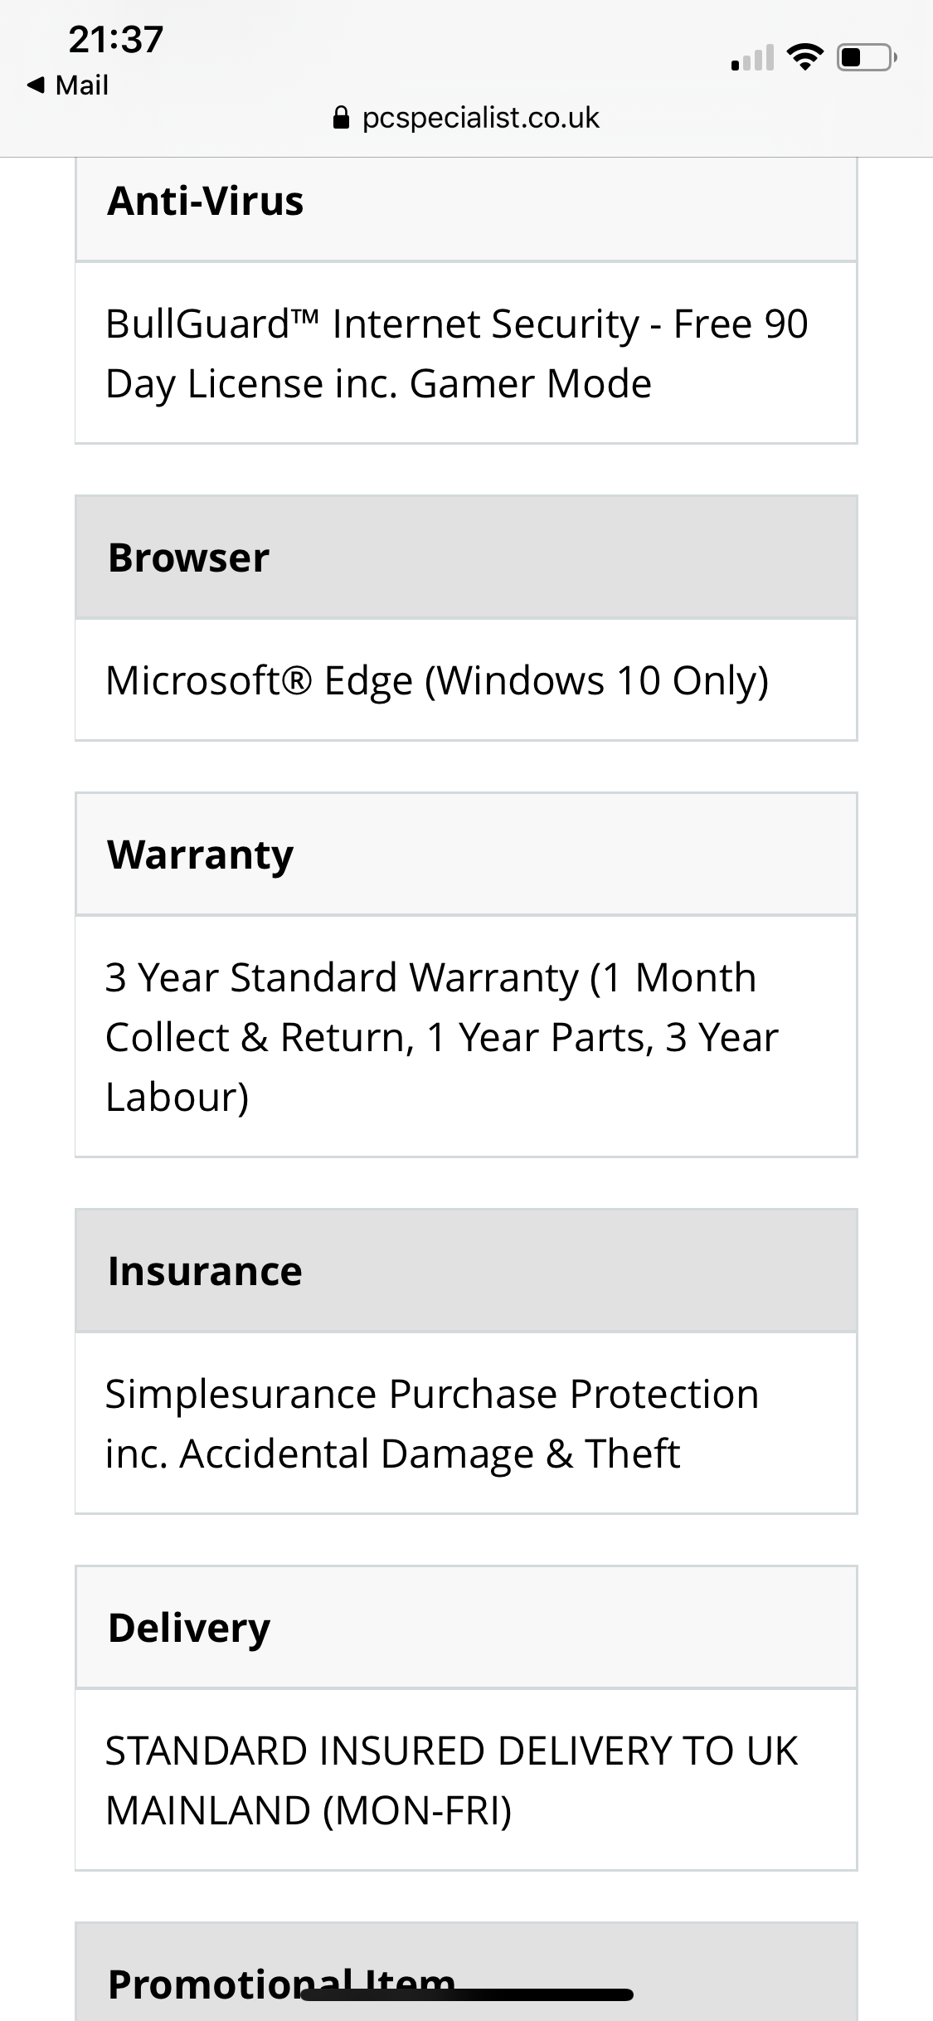Image resolution: width=933 pixels, height=2021 pixels.
Task: Select the Anti-Virus section header
Action: [x=466, y=202]
